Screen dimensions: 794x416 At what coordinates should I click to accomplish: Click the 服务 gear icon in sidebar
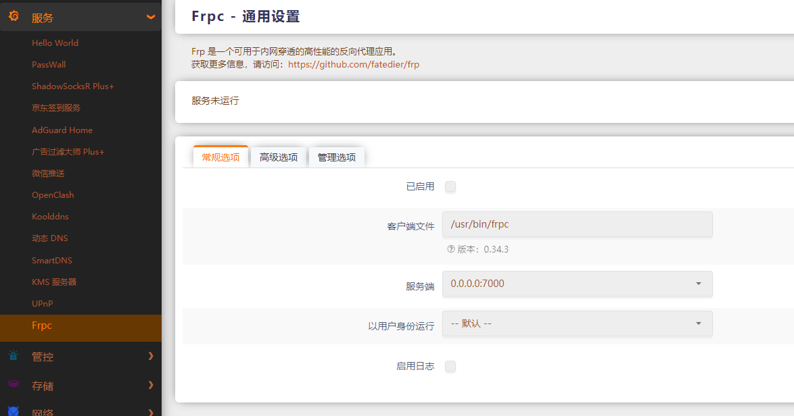pyautogui.click(x=14, y=15)
